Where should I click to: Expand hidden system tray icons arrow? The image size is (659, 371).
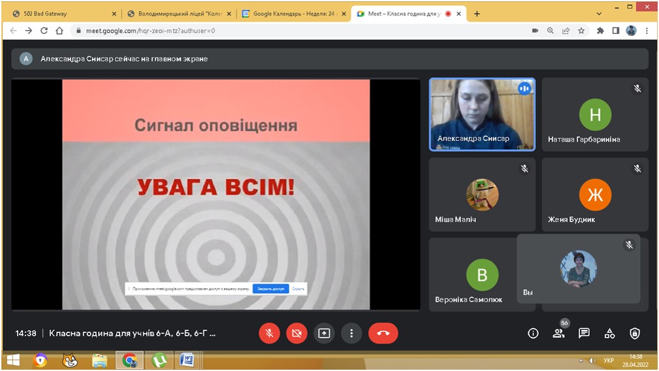pos(581,361)
